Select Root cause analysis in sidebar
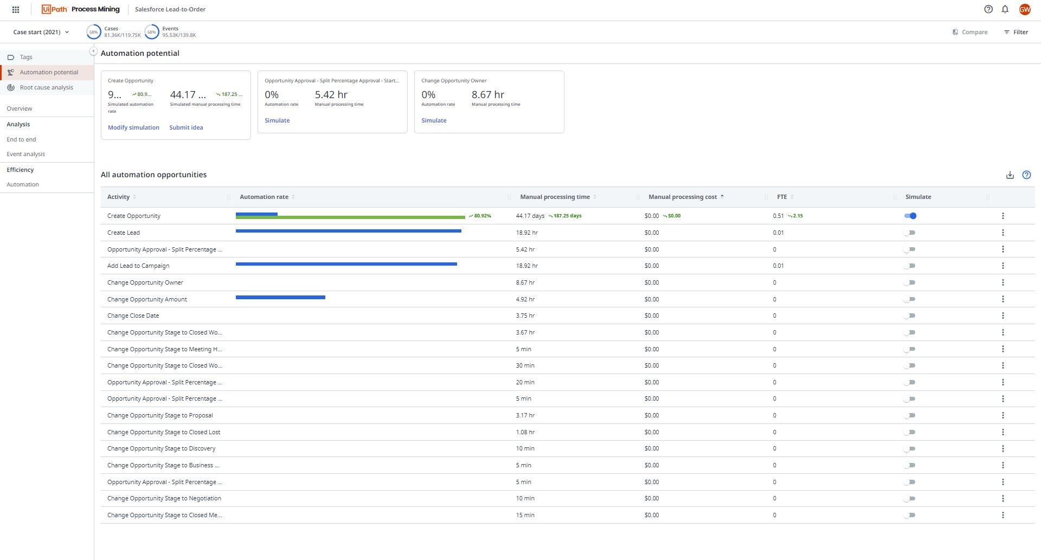This screenshot has height=560, width=1041. [47, 87]
